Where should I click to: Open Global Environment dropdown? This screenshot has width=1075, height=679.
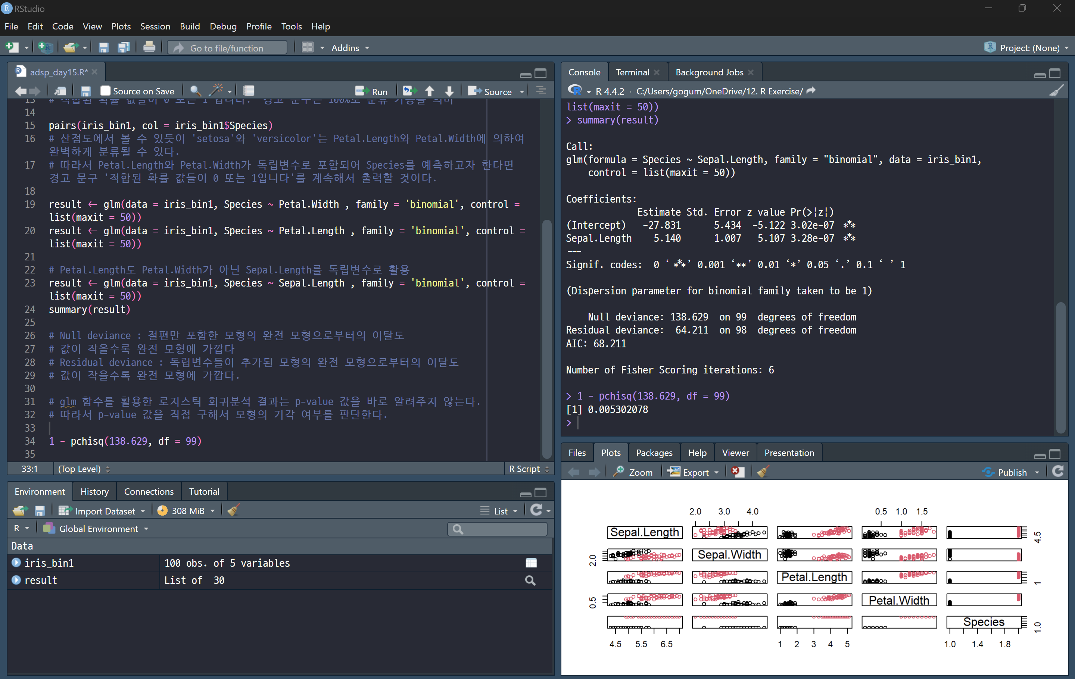[96, 529]
